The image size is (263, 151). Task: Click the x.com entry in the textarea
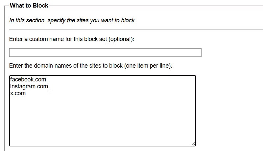[18, 93]
